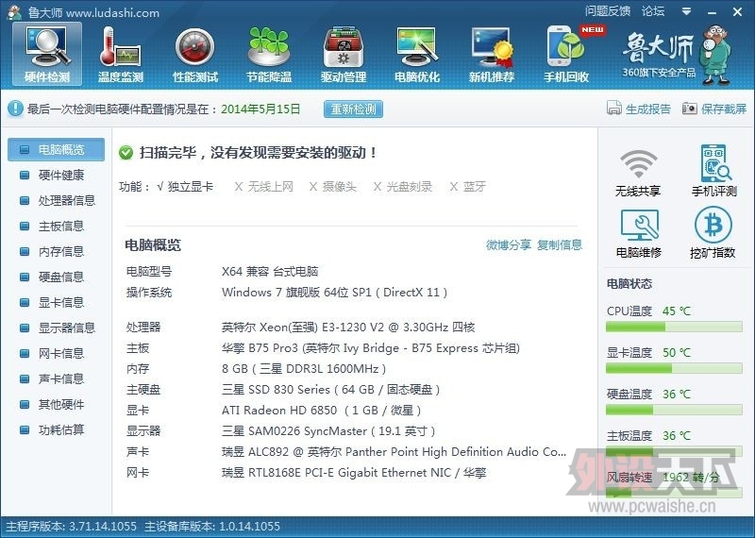Open 手机评测 phone benchmark icon
The height and width of the screenshot is (538, 755).
(714, 172)
